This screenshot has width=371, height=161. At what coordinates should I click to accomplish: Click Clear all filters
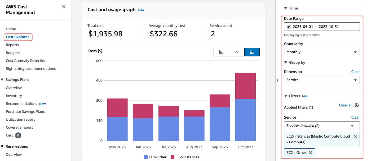click(346, 105)
